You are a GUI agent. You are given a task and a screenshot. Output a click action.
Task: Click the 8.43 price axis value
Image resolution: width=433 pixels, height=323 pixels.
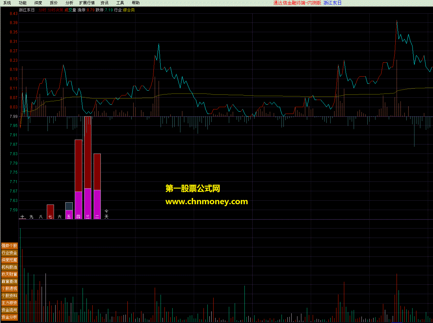[14, 14]
